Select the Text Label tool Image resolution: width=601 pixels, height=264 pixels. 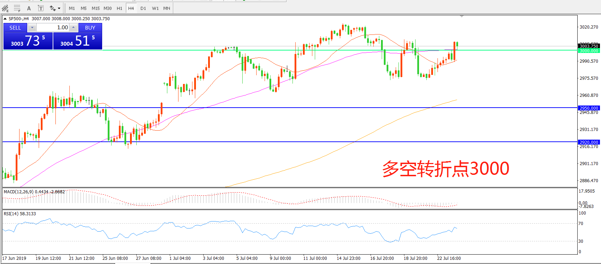[x=40, y=8]
